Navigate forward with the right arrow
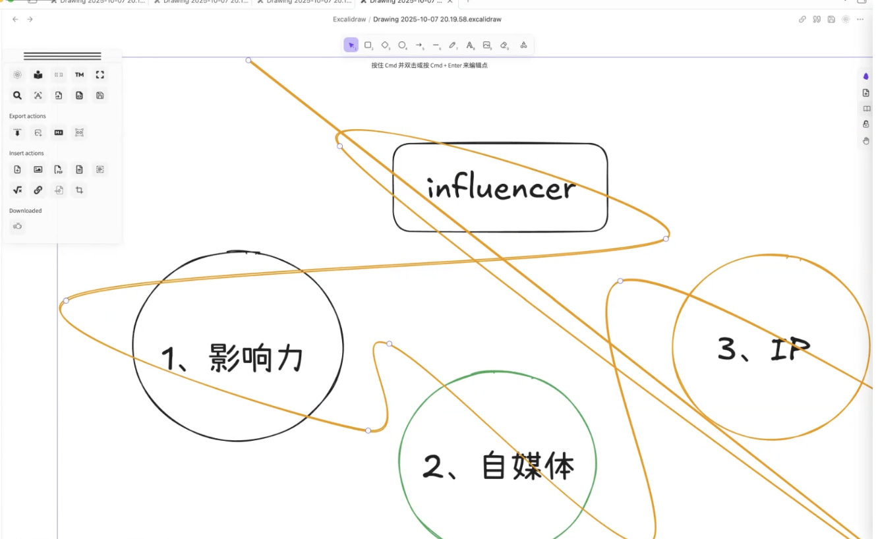878x539 pixels. pos(30,19)
